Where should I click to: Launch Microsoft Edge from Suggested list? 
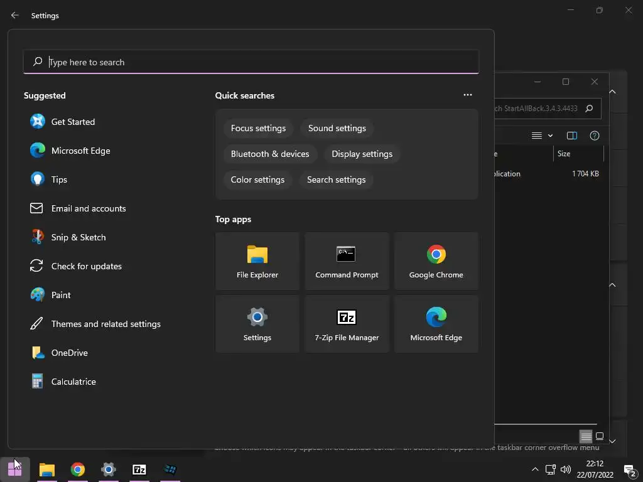[70, 151]
